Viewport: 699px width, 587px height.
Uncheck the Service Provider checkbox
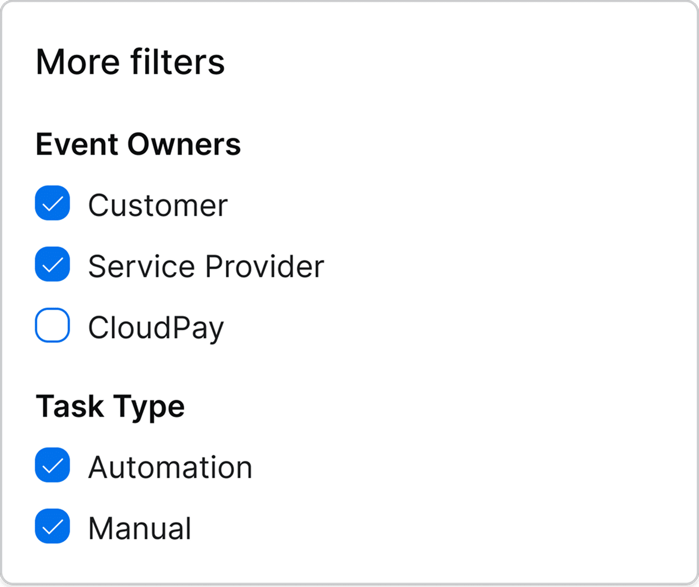52,264
